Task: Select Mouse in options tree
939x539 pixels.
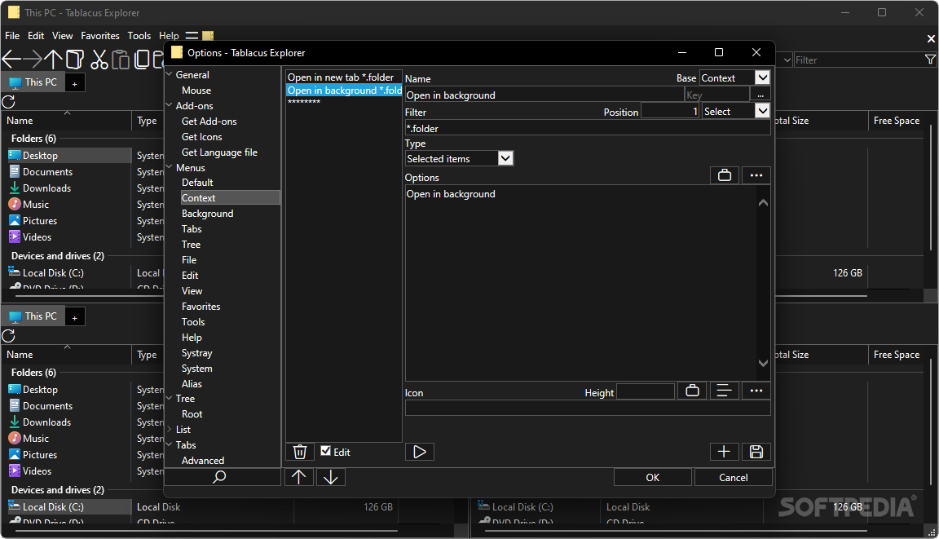Action: [x=196, y=91]
